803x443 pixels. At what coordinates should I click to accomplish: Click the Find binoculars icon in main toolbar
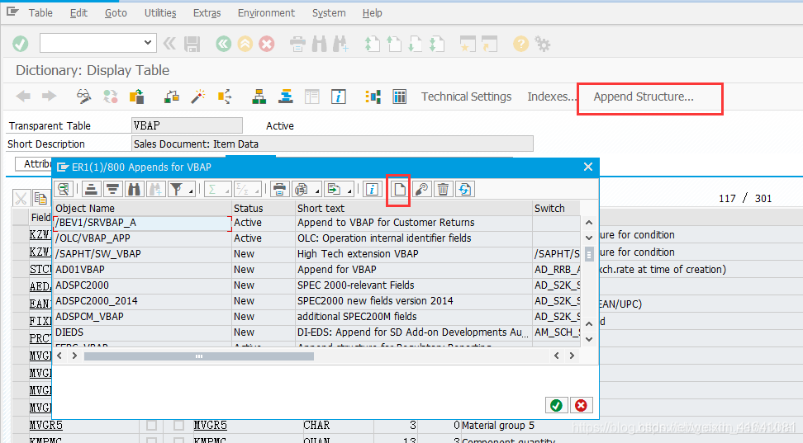pyautogui.click(x=319, y=44)
